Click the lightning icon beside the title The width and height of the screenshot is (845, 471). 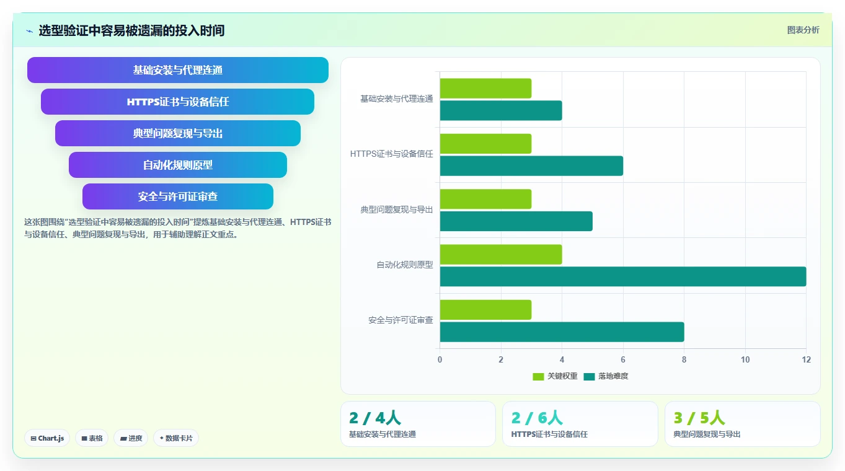click(29, 31)
